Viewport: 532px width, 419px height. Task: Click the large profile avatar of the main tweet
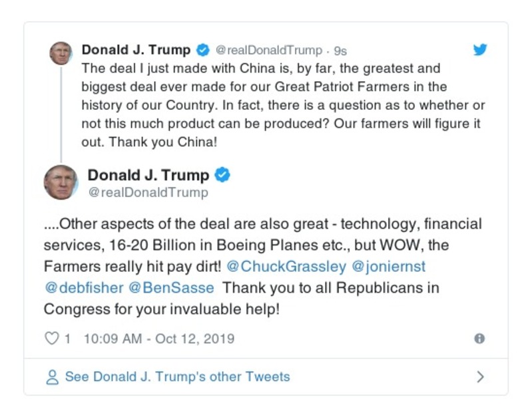[61, 182]
